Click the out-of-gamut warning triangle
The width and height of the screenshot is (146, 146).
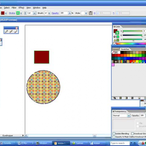(115, 40)
